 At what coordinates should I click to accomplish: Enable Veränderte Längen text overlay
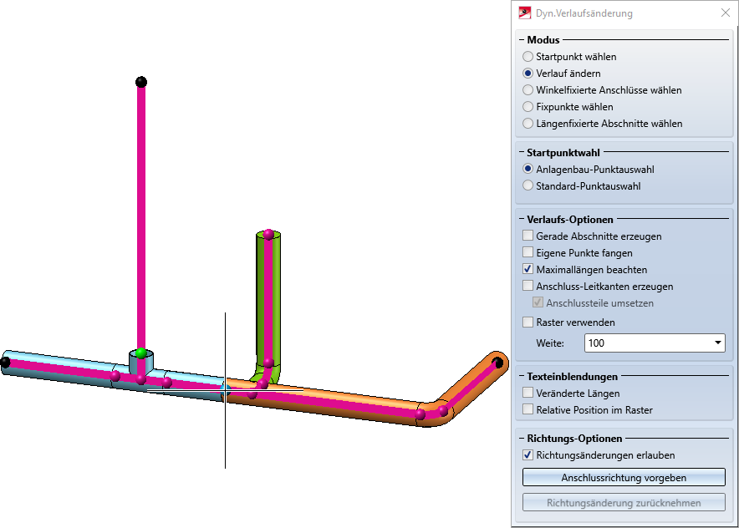(x=527, y=393)
